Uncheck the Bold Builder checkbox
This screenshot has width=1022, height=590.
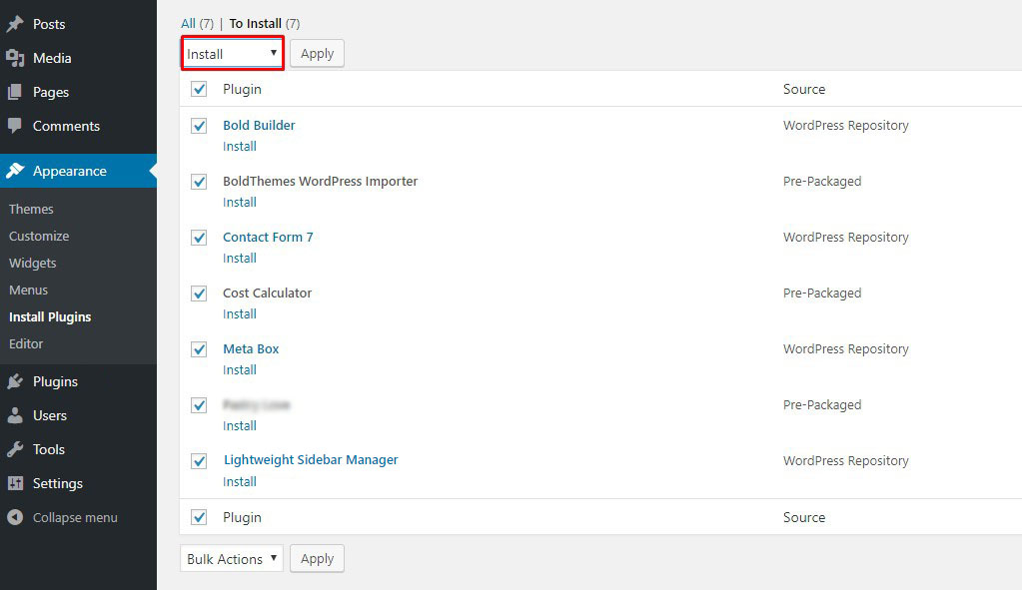[x=199, y=125]
